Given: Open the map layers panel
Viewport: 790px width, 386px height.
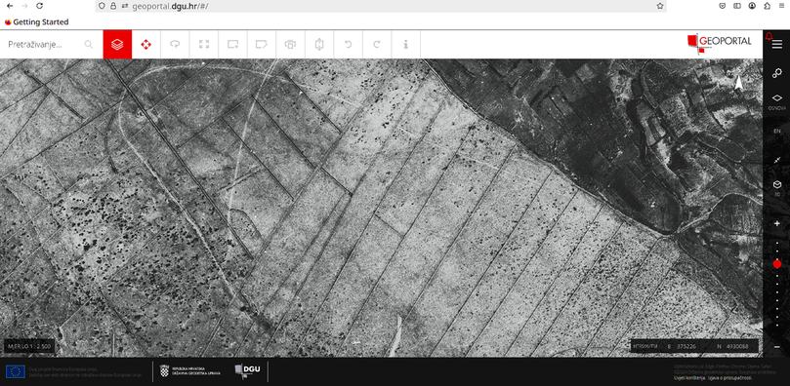Looking at the screenshot, I should (x=117, y=44).
